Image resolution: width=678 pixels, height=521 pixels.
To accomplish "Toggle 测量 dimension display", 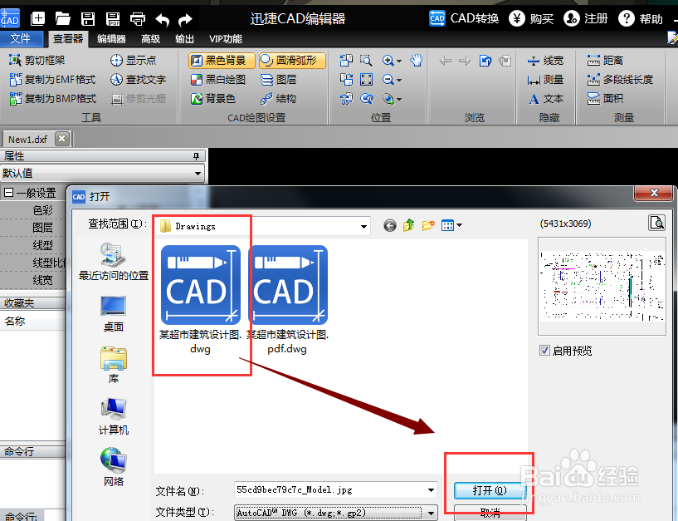I will click(x=545, y=79).
